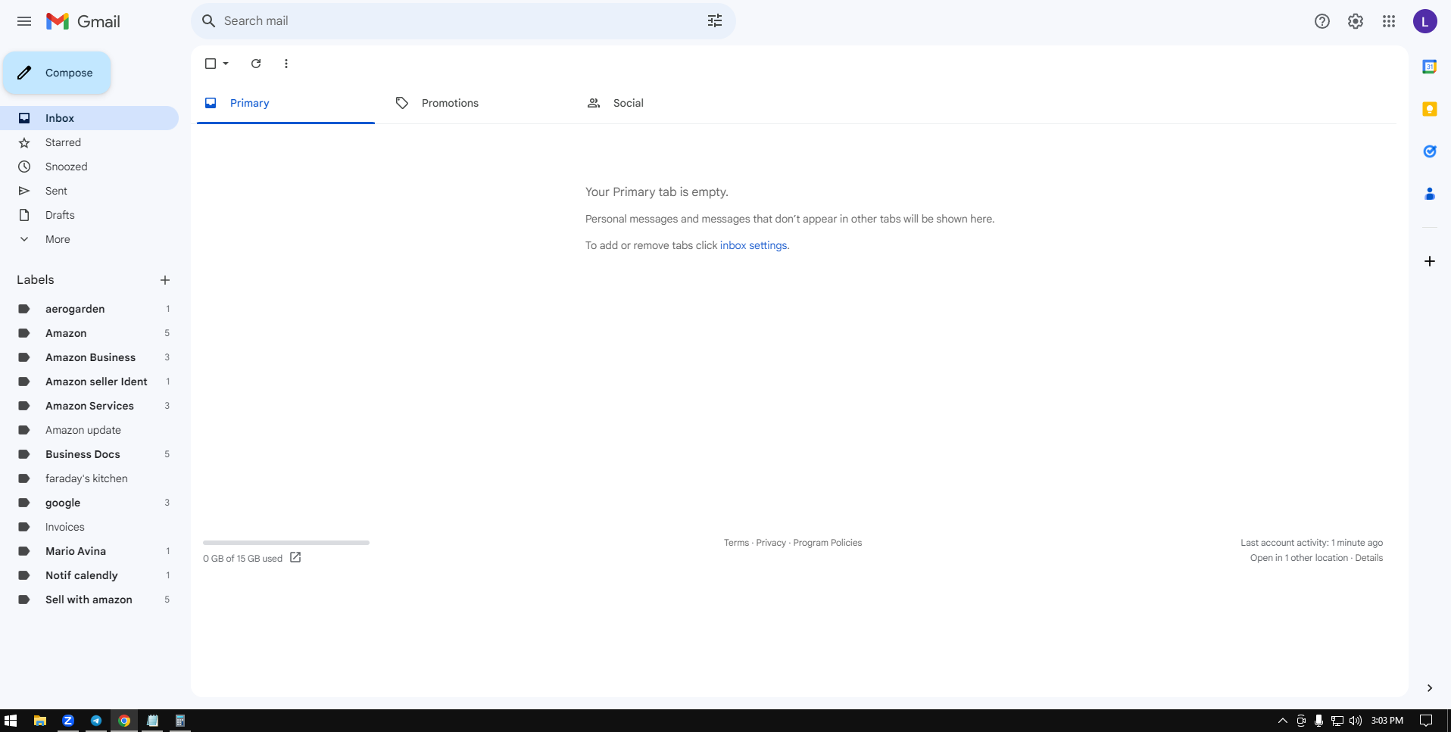
Task: Show hidden system tray icons
Action: 1282,721
